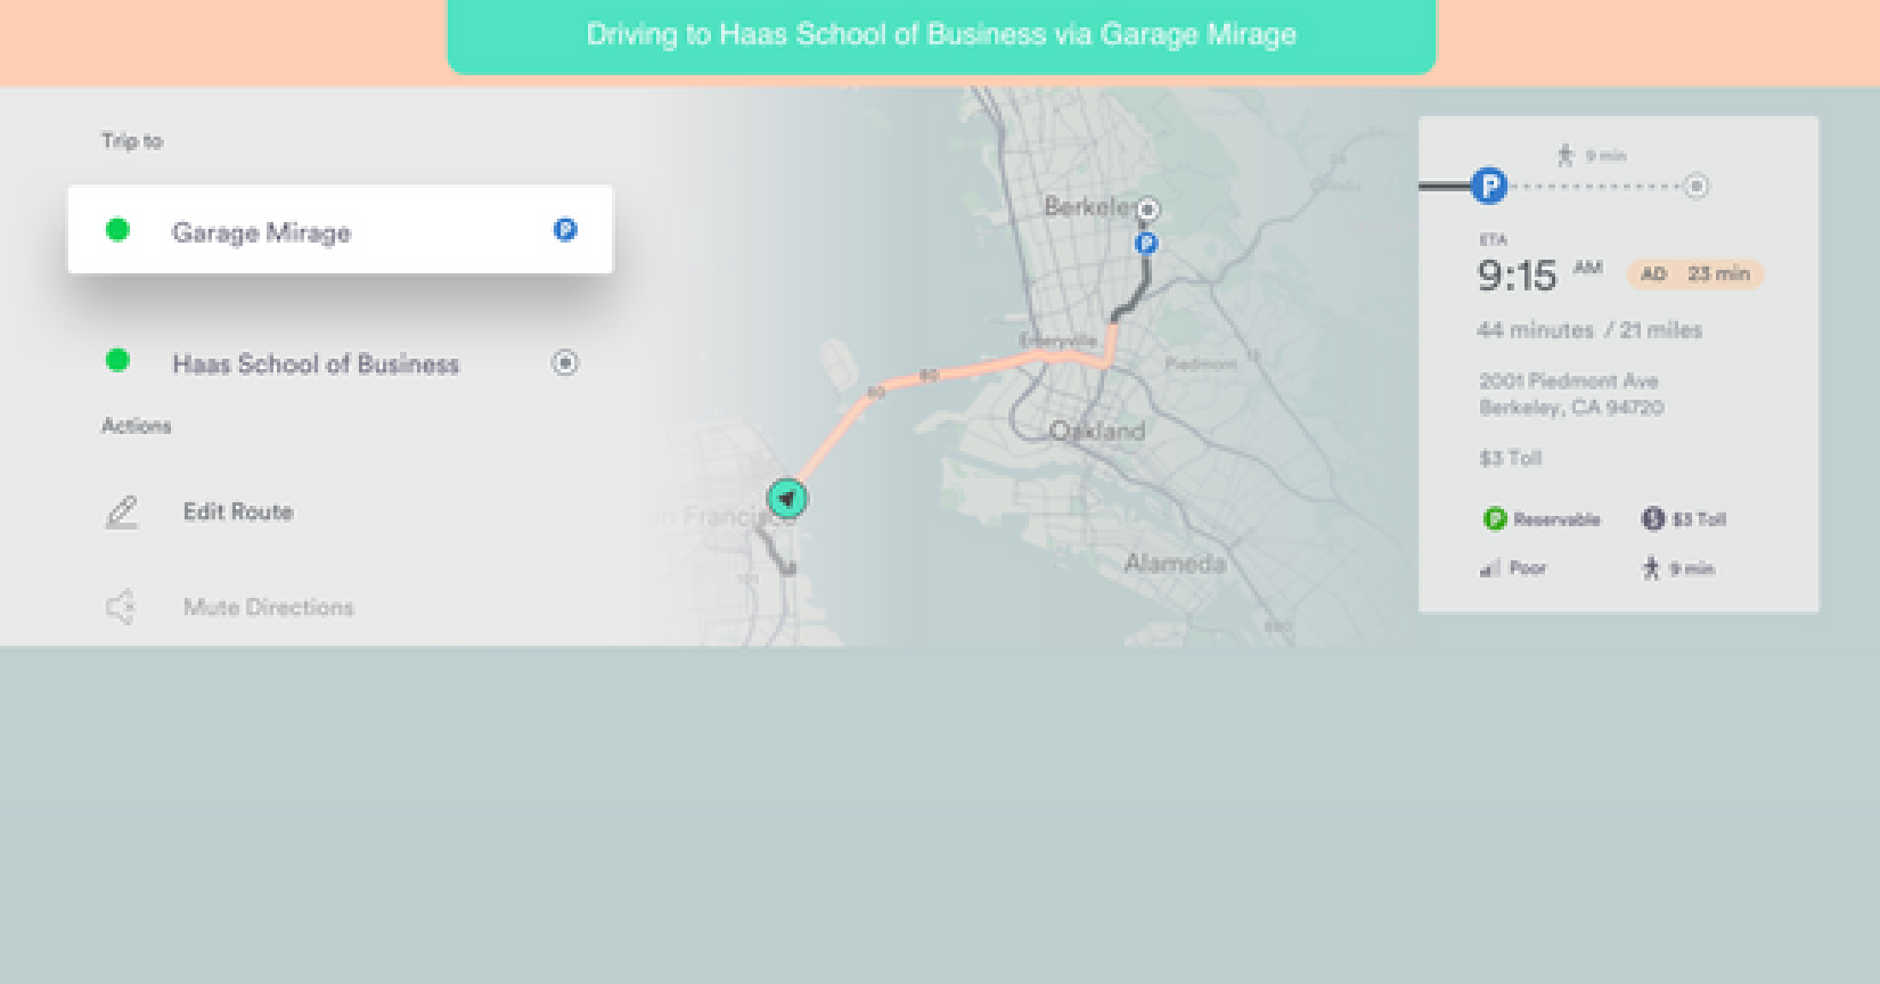Select the blue parking marker on the map
1880x984 pixels.
pyautogui.click(x=1146, y=243)
